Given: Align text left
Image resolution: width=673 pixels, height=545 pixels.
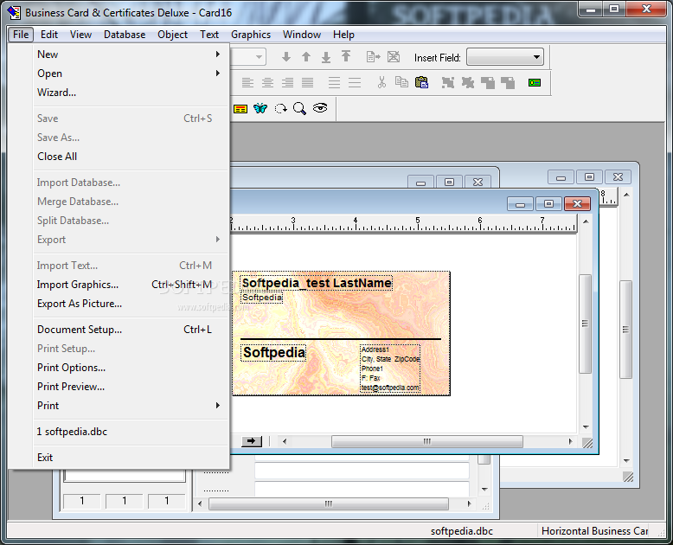Looking at the screenshot, I should (247, 82).
